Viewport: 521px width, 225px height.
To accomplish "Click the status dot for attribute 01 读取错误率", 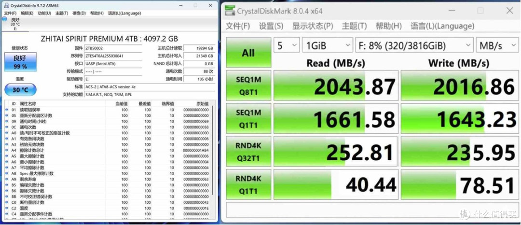I will [x=7, y=110].
